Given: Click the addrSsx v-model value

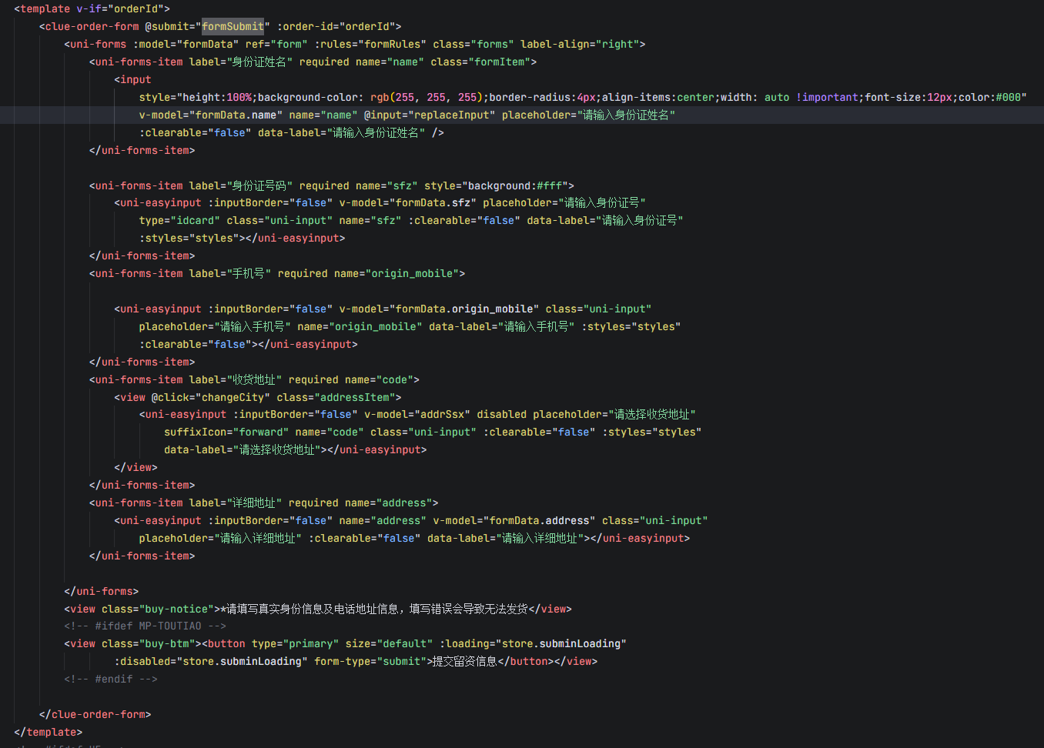Looking at the screenshot, I should coord(442,414).
